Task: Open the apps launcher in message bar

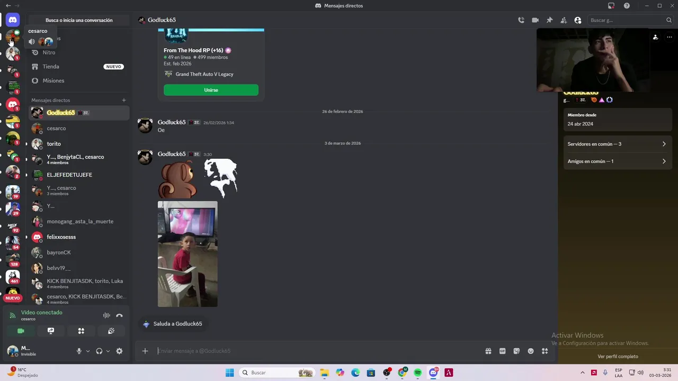Action: tap(545, 351)
